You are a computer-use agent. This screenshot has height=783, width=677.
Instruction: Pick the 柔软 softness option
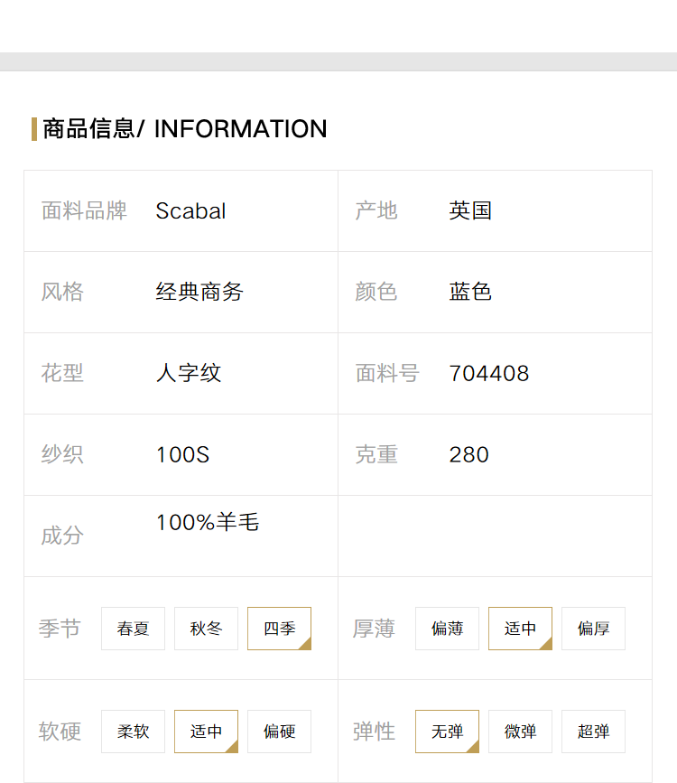tap(133, 731)
